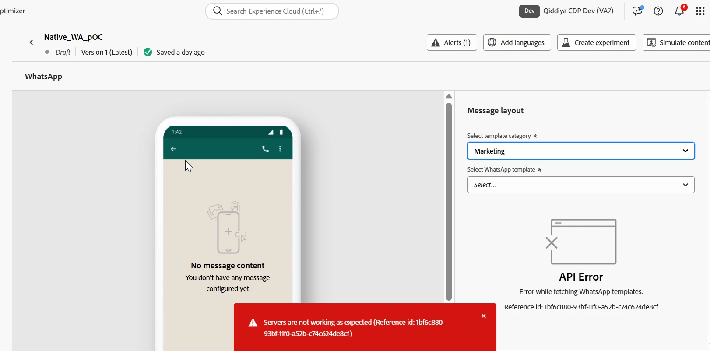Screen dimensions: 710x351
Task: Open the help question mark icon
Action: coord(658,11)
